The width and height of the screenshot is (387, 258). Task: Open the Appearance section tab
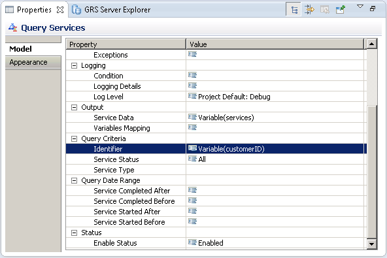coord(33,62)
